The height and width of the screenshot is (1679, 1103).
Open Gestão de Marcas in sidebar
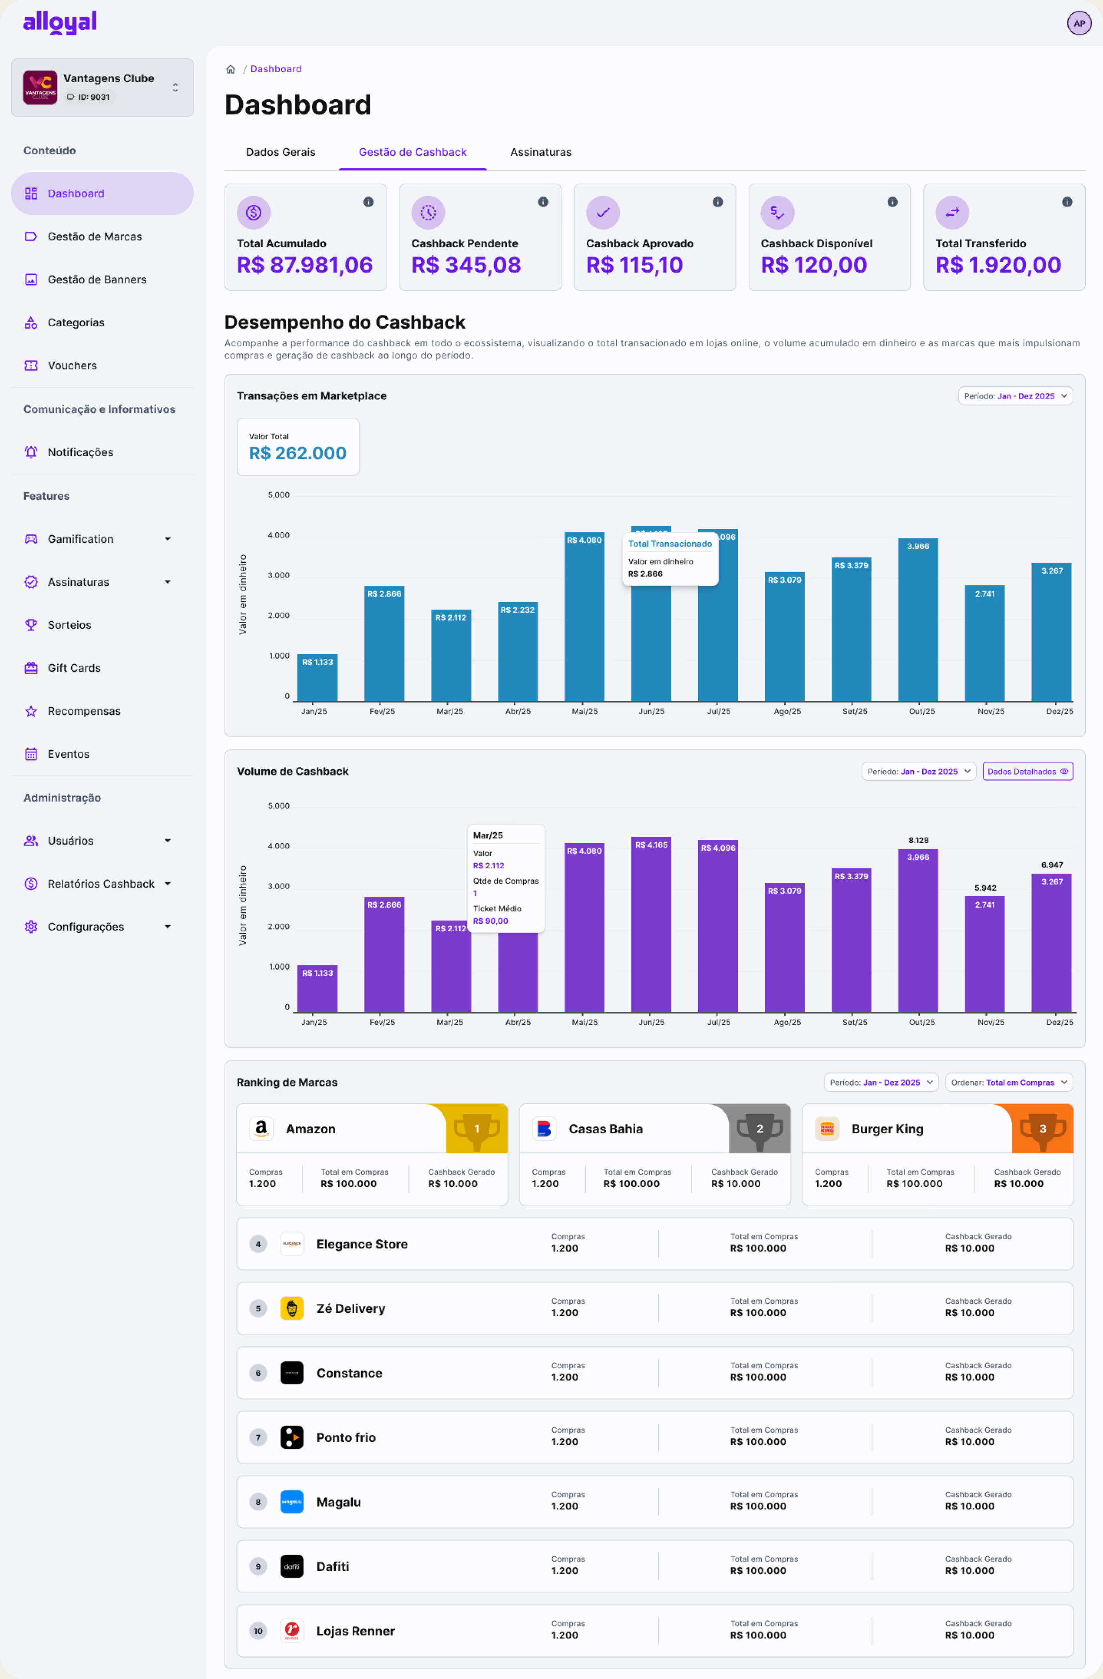[x=102, y=236]
